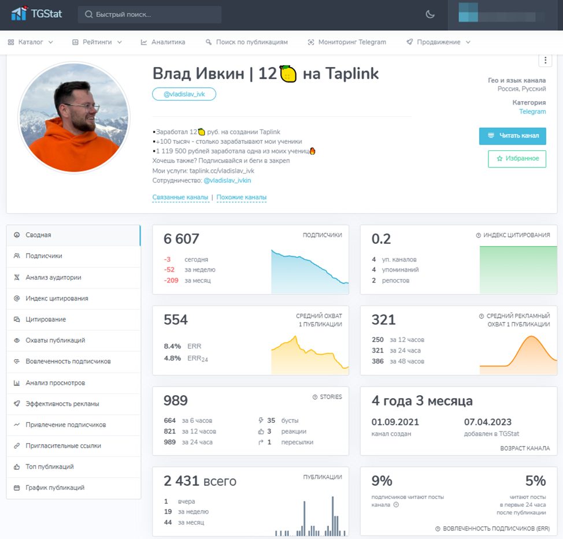The image size is (563, 539).
Task: Click the Топ публикаций thumbs-up icon
Action: coord(17,467)
